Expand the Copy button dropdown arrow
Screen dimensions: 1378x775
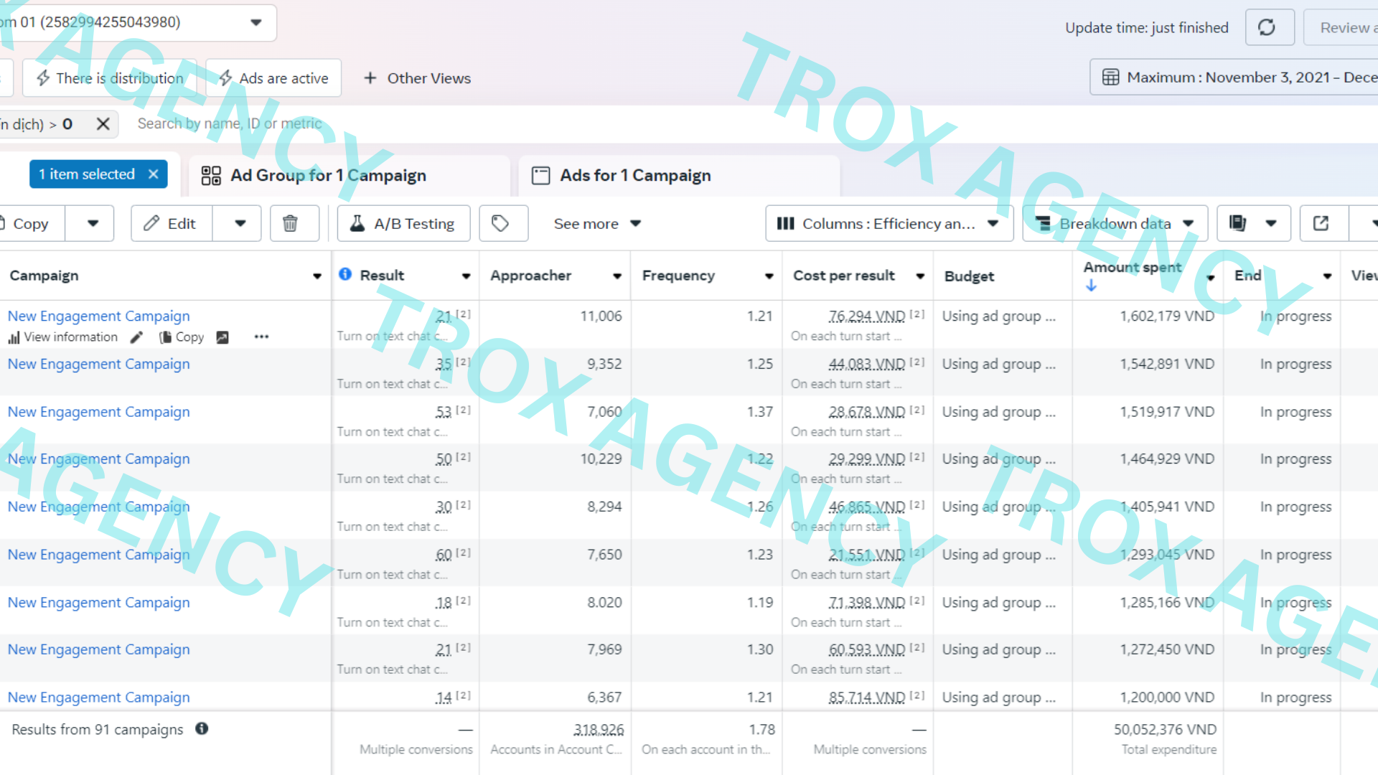click(93, 224)
